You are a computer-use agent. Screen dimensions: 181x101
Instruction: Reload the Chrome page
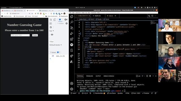click(x=7, y=13)
